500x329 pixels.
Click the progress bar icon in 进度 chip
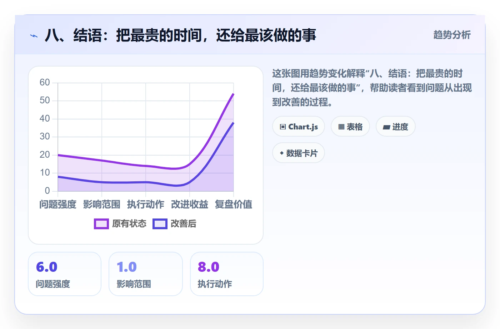click(x=386, y=127)
